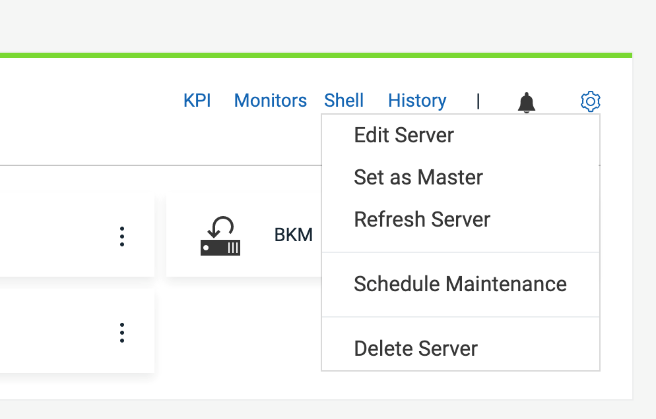The height and width of the screenshot is (419, 656).
Task: Select Edit Server from the menu
Action: 404,136
